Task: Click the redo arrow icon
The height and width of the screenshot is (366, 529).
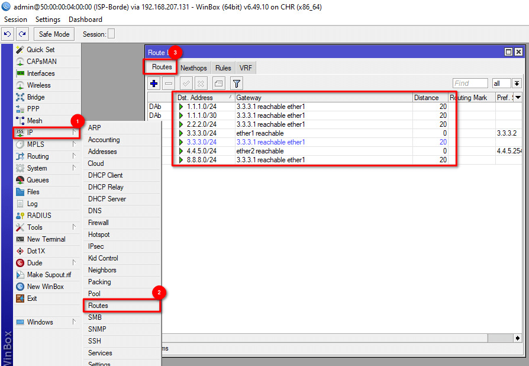Action: (x=22, y=34)
